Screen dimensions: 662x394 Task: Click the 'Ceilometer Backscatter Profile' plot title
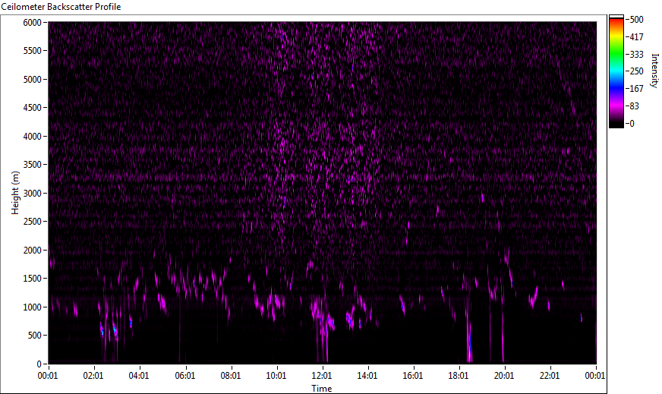61,7
